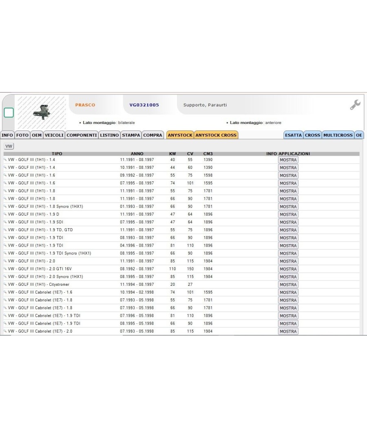Select the ESATTA search tab

[293, 135]
